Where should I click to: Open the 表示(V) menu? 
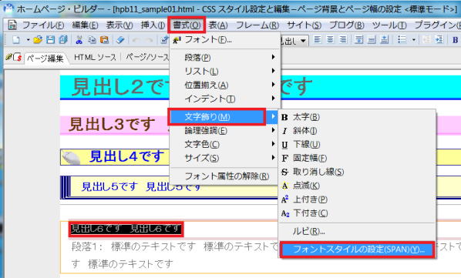[119, 25]
